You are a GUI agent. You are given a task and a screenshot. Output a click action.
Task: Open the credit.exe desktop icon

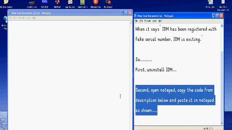click(x=32, y=4)
